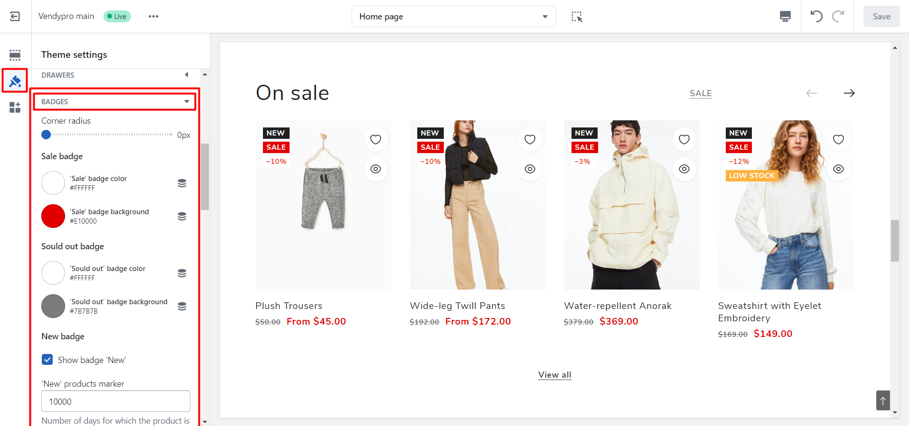The image size is (909, 426).
Task: Adjust the Corner radius slider
Action: click(46, 134)
